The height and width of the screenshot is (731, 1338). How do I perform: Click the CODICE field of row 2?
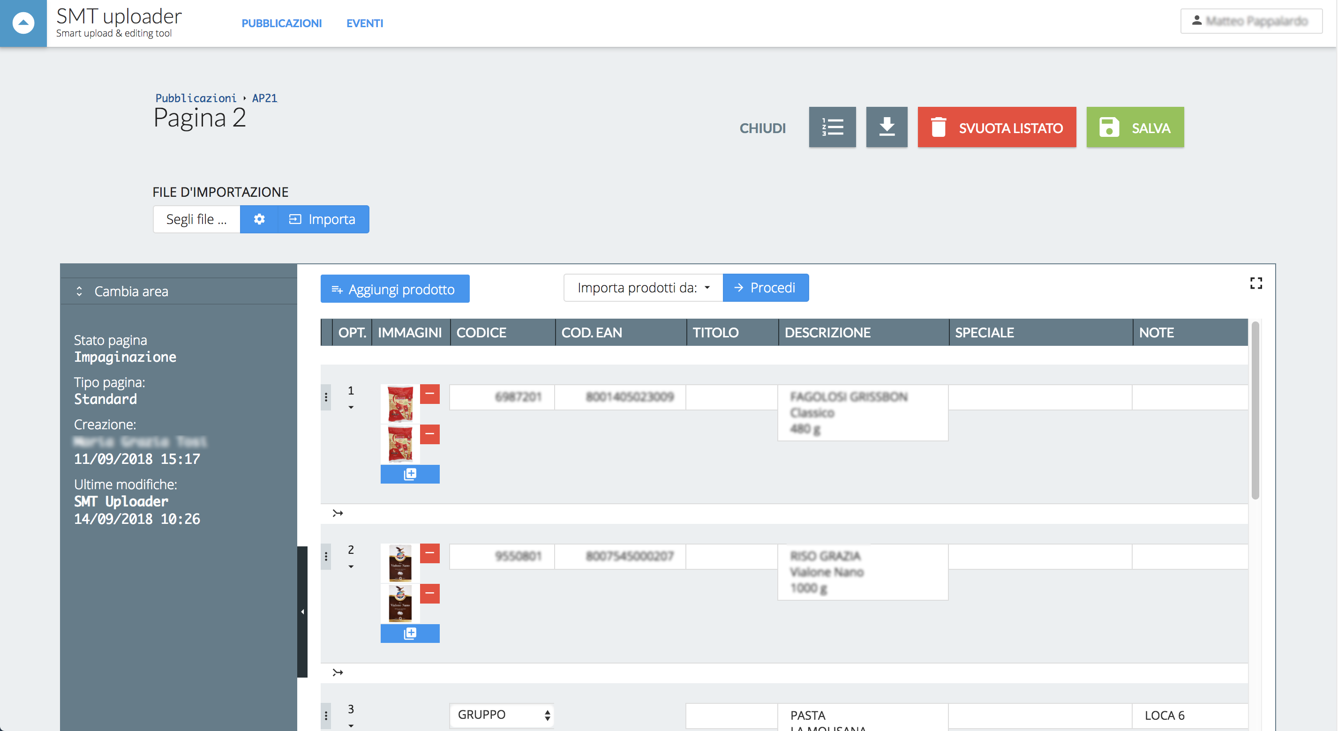click(502, 557)
